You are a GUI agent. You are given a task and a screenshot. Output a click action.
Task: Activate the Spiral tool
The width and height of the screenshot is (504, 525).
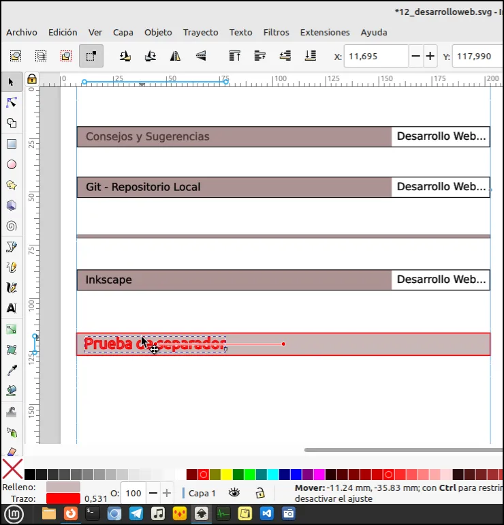point(12,226)
